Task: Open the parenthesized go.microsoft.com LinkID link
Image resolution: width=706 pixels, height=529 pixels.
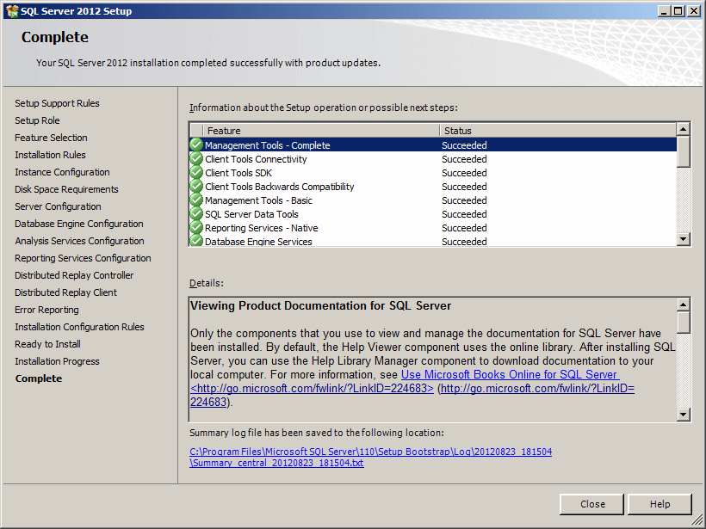Action: click(x=537, y=388)
